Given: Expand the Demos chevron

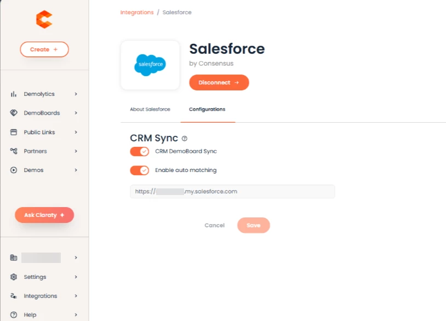Looking at the screenshot, I should tap(76, 170).
